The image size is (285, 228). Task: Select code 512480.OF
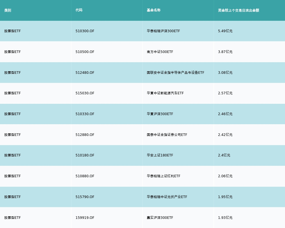(85, 73)
